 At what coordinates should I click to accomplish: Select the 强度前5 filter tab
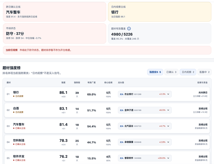point(155,72)
